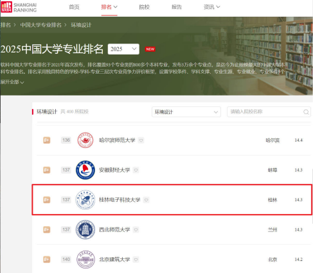
Task: Click the B+ badge for 北京建筑大学
Action: (47, 260)
